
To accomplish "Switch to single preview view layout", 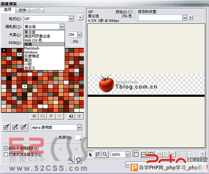I will tap(136, 154).
